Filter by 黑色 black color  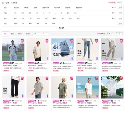click(15, 18)
